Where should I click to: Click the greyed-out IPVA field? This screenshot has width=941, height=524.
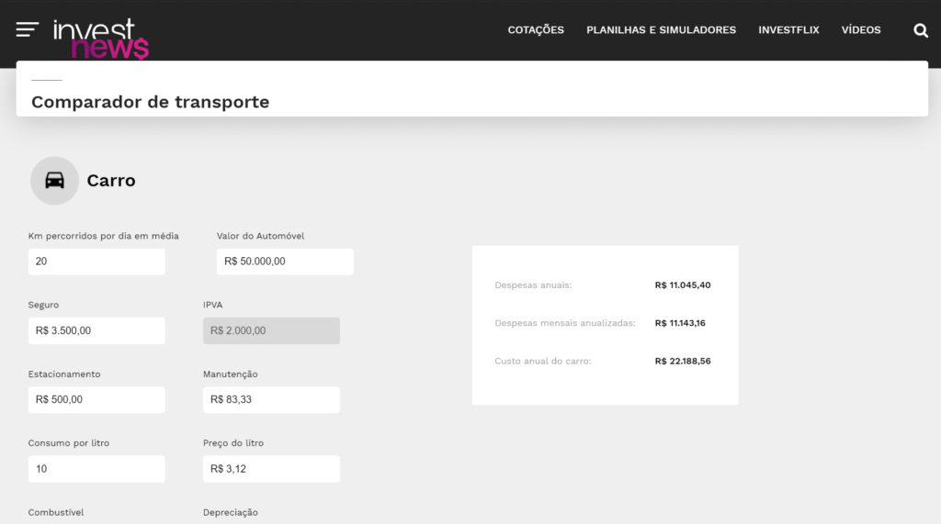pos(271,330)
